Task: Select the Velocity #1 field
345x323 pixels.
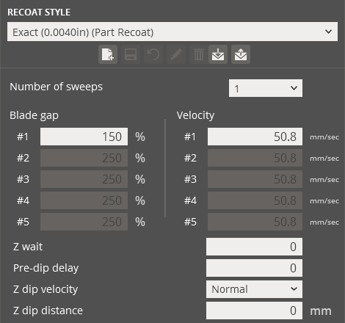Action: (255, 137)
